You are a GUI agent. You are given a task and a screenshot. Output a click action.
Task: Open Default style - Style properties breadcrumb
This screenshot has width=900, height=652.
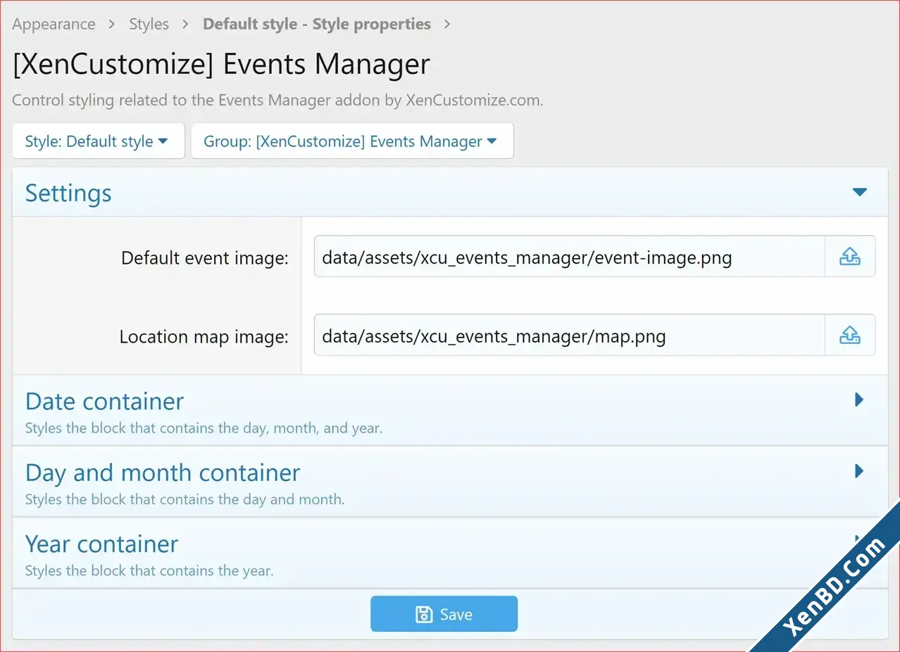[317, 24]
